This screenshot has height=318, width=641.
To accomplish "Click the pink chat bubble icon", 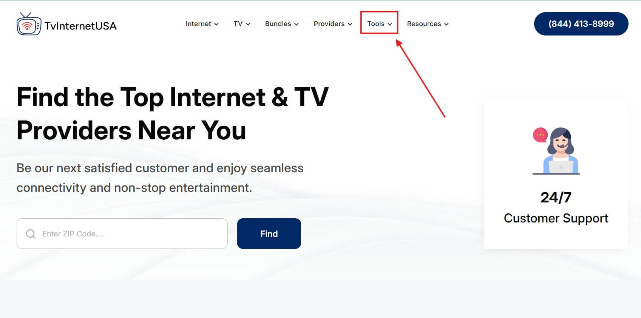I will [x=540, y=135].
